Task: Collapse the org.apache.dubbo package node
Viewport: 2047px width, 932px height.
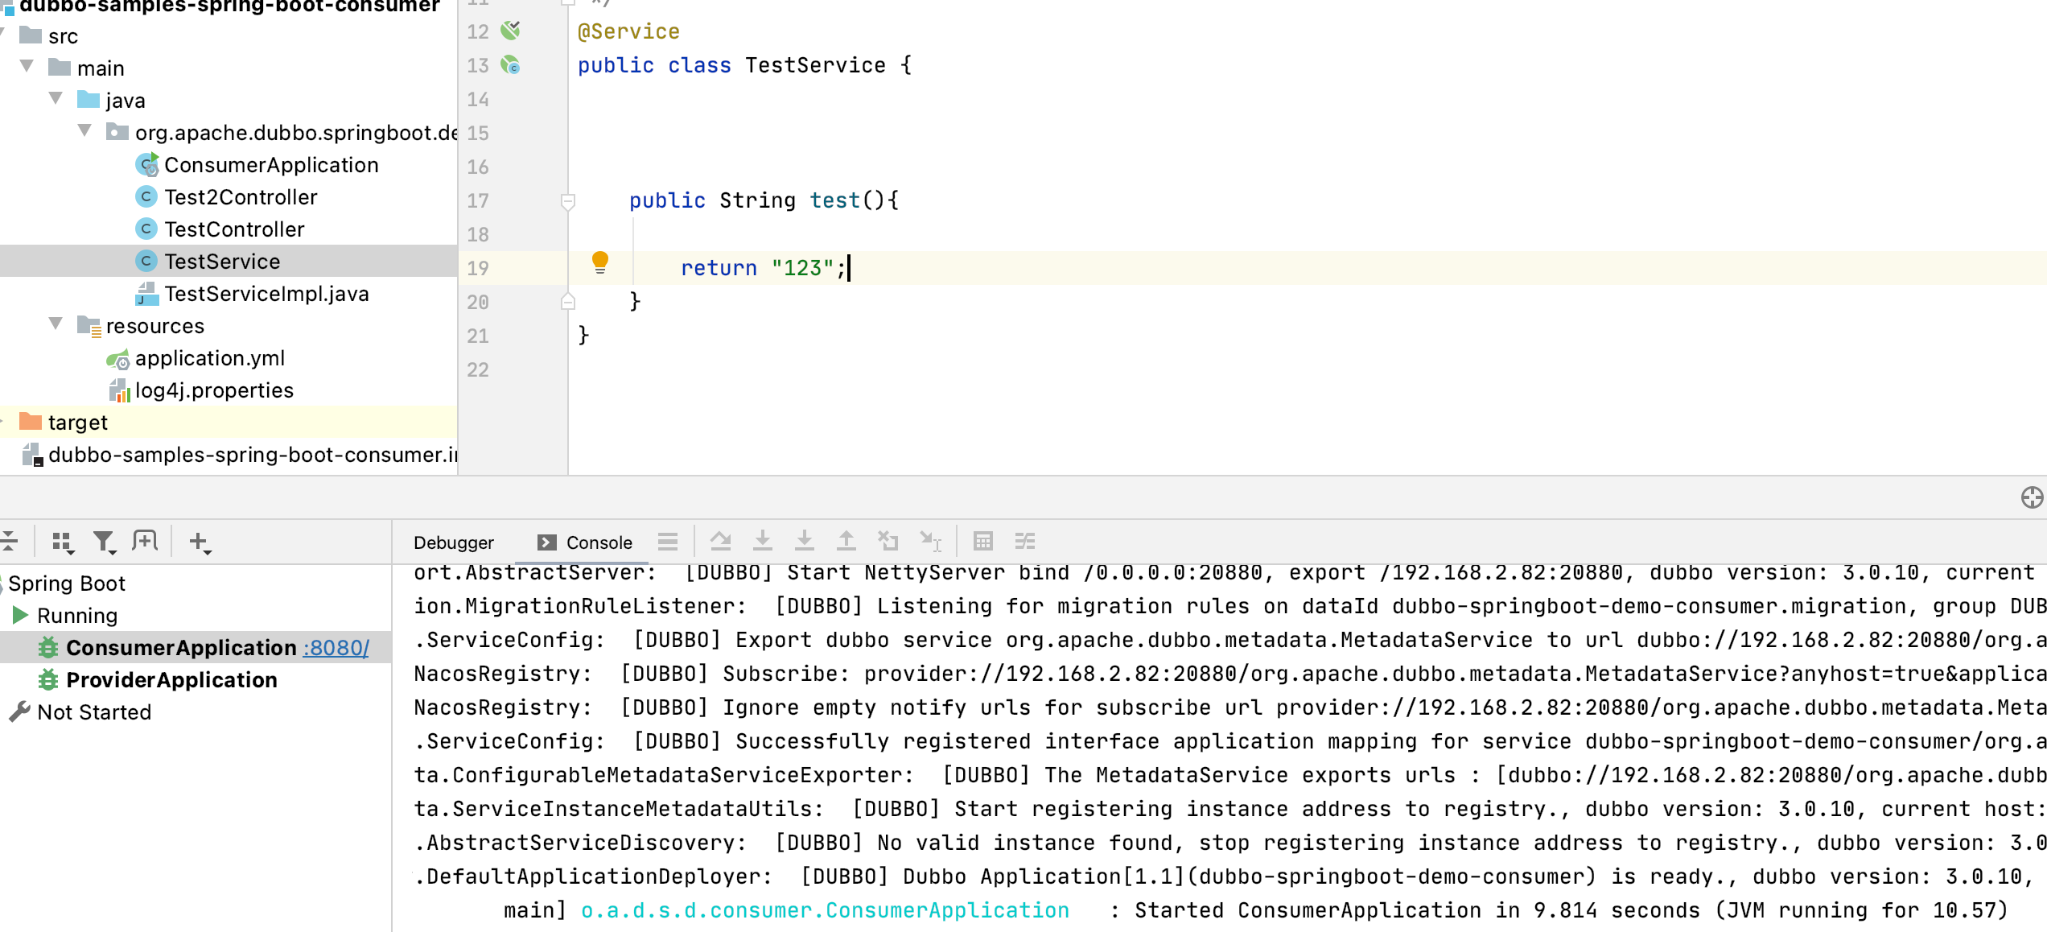Action: [x=85, y=131]
